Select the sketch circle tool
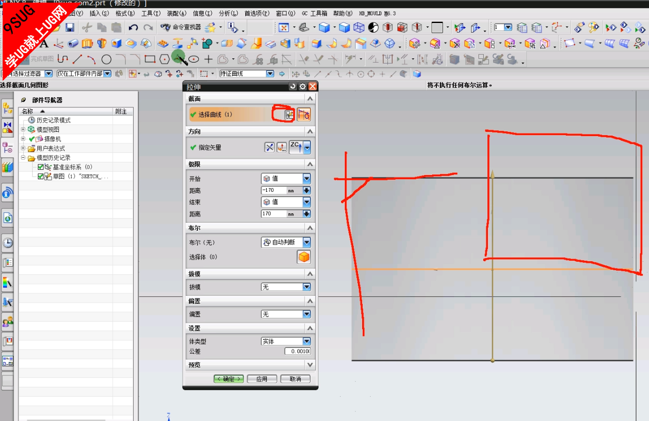This screenshot has width=649, height=421. point(106,59)
